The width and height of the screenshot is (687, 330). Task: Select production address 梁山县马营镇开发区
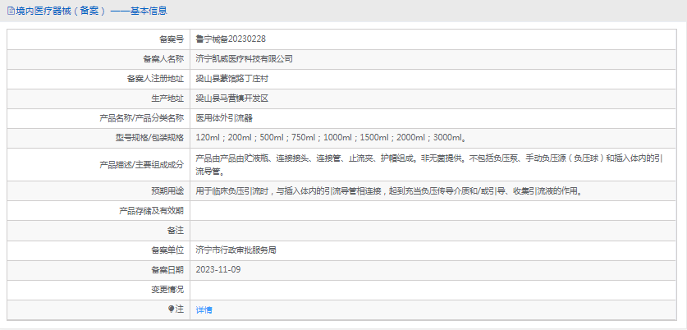click(x=231, y=99)
